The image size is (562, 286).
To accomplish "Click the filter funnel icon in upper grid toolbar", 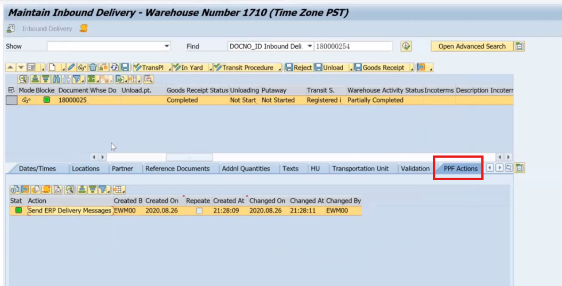I will tap(78, 79).
